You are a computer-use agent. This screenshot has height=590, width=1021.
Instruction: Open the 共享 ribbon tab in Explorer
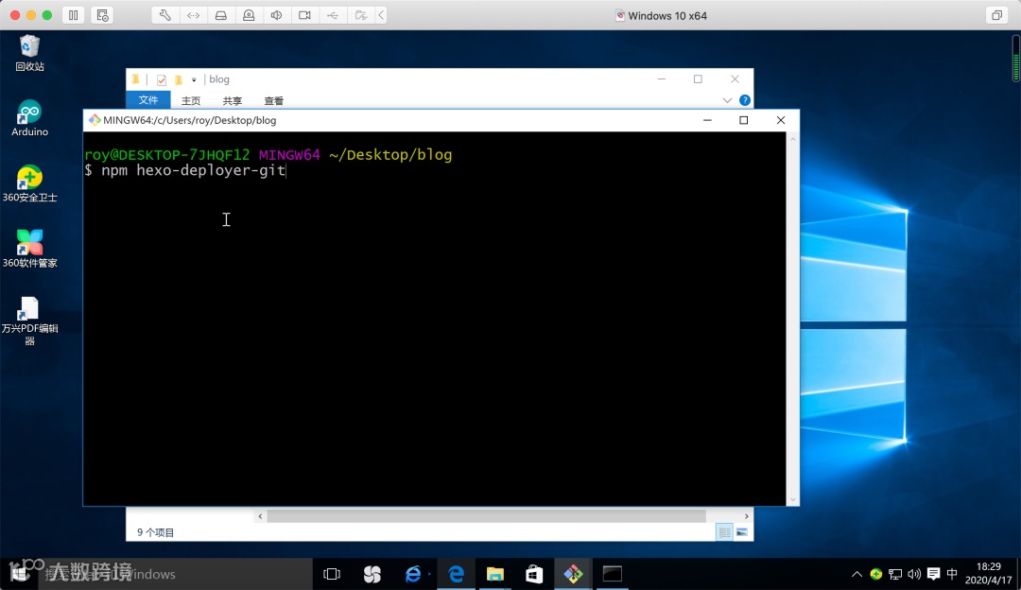[232, 101]
